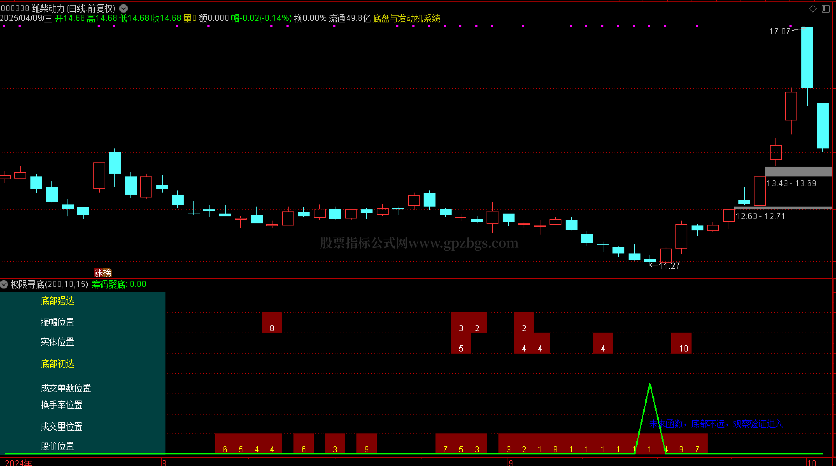
Task: Click the 12.63 - 12.71 gap label
Action: (x=760, y=216)
